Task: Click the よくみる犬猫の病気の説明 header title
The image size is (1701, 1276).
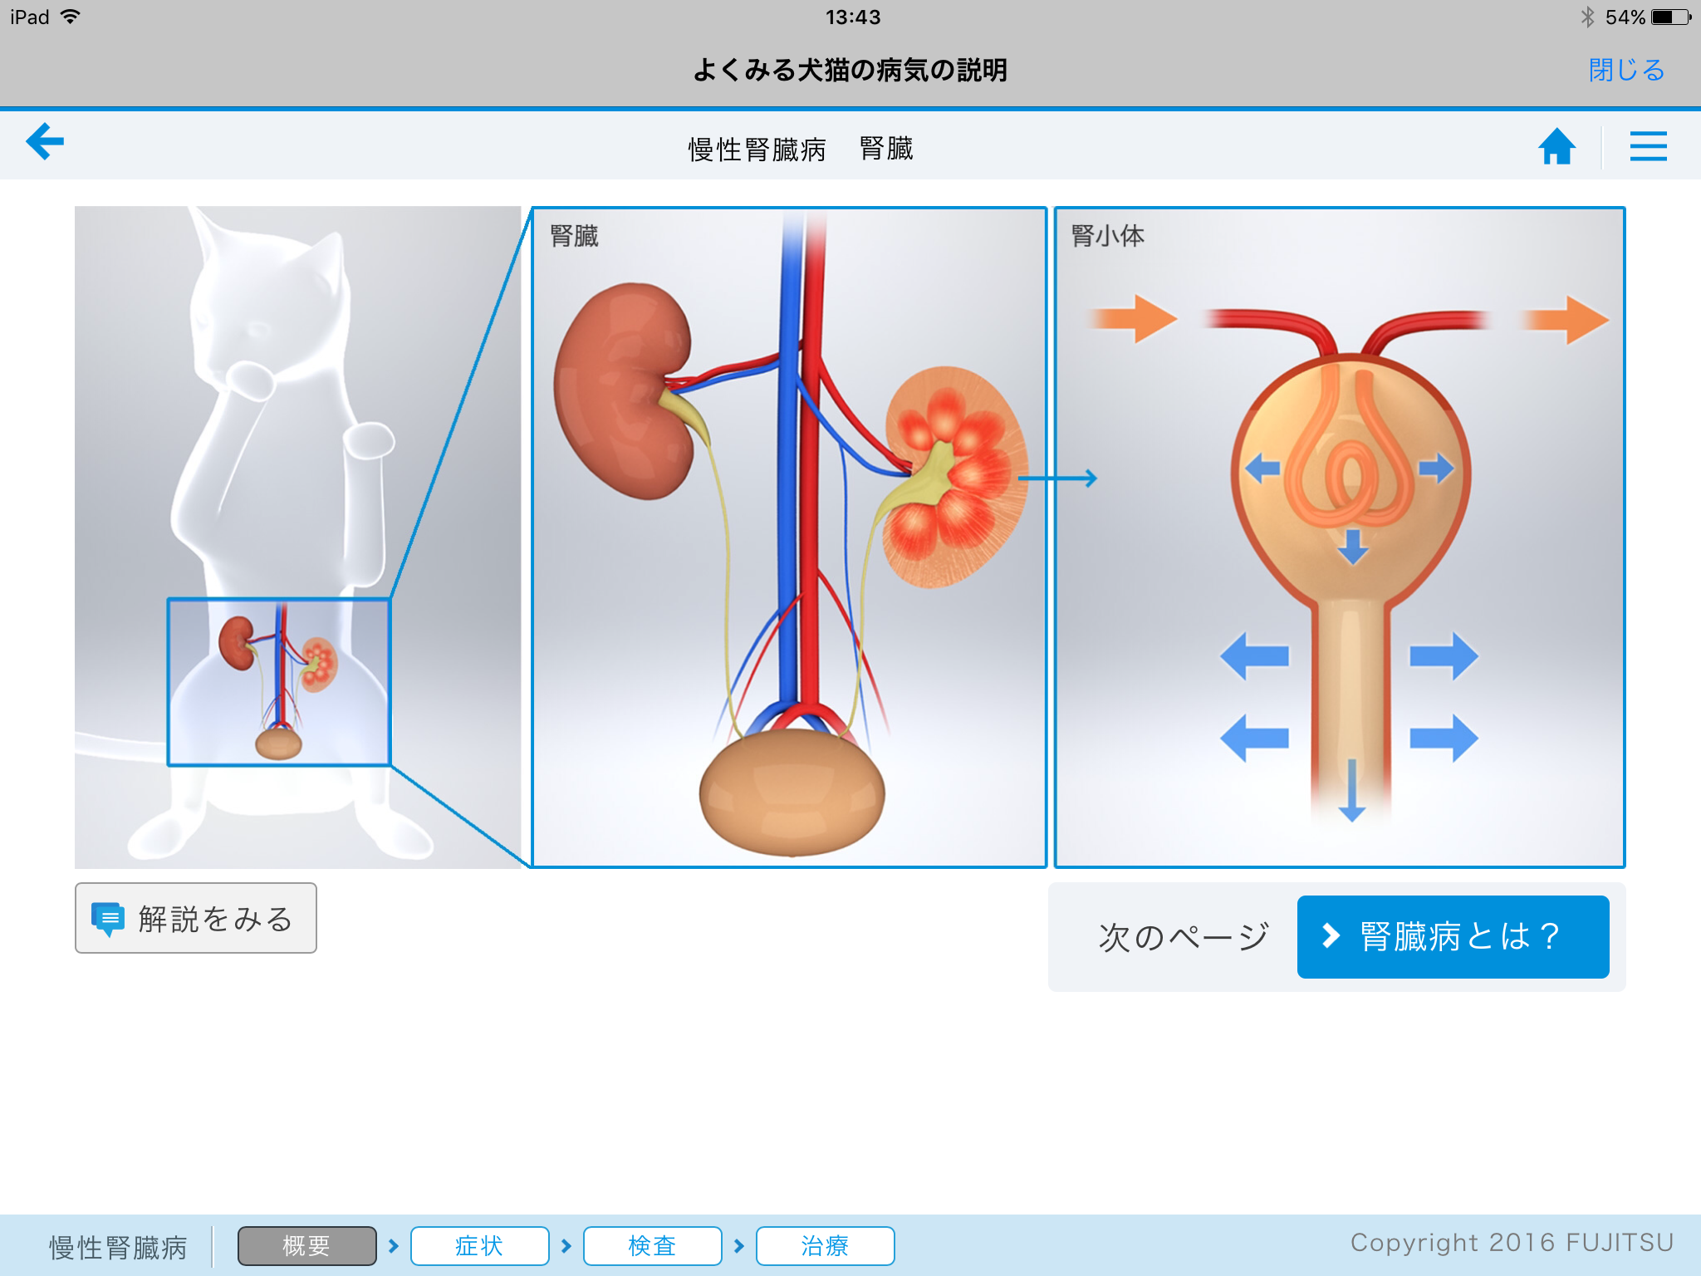Action: tap(850, 70)
